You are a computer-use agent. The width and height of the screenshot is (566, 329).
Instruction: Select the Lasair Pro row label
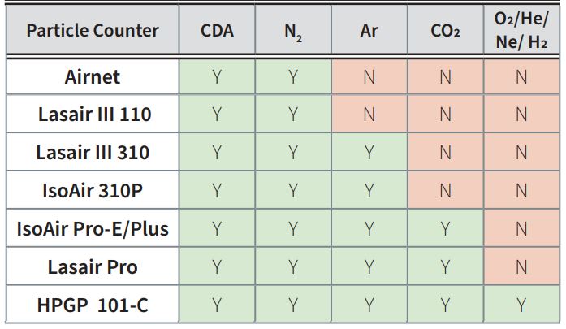click(x=93, y=267)
